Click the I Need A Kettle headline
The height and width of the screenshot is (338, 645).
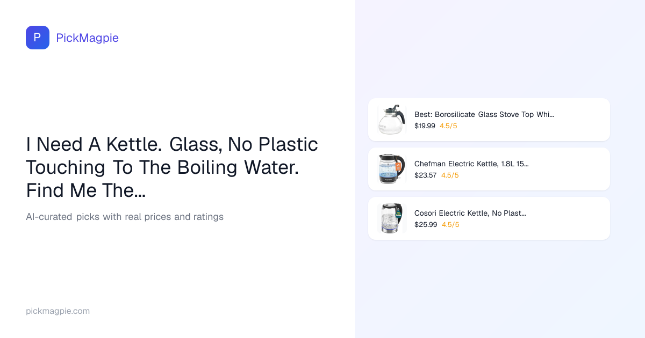(x=172, y=167)
